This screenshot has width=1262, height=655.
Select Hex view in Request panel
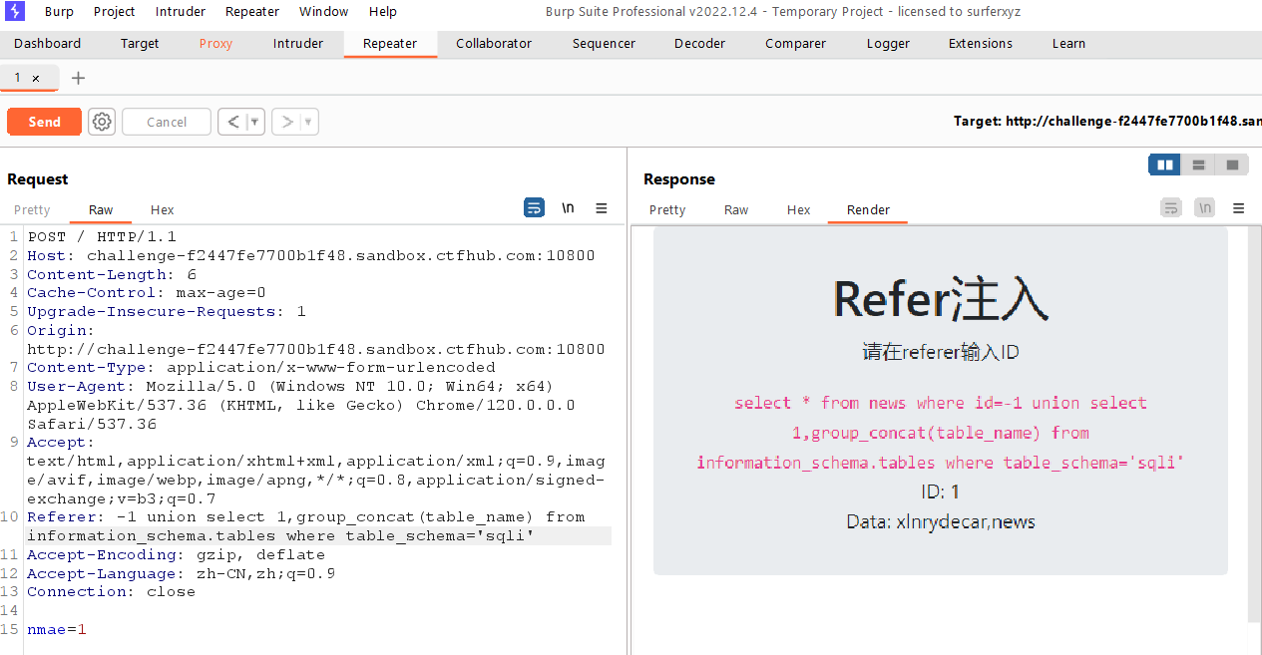coord(162,209)
